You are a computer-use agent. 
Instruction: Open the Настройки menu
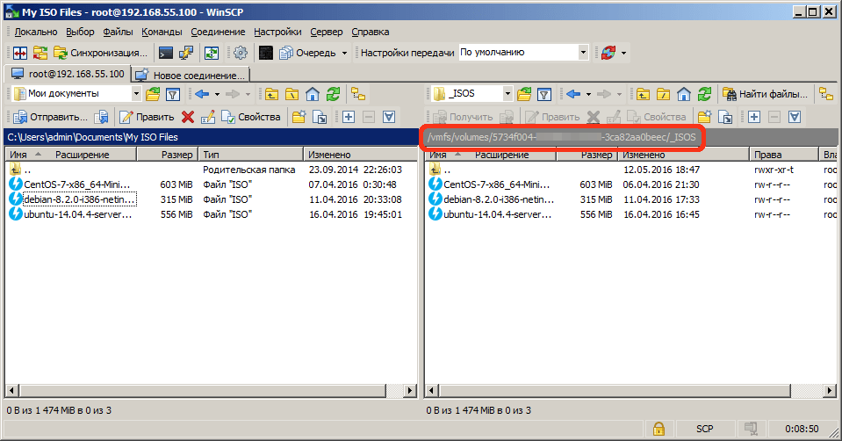(277, 32)
